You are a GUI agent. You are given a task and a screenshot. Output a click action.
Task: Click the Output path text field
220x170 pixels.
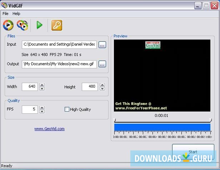[x=59, y=64]
